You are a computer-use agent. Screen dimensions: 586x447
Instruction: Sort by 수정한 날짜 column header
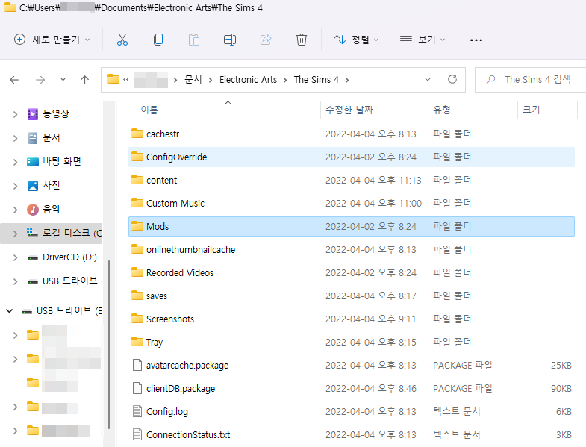[x=349, y=110]
